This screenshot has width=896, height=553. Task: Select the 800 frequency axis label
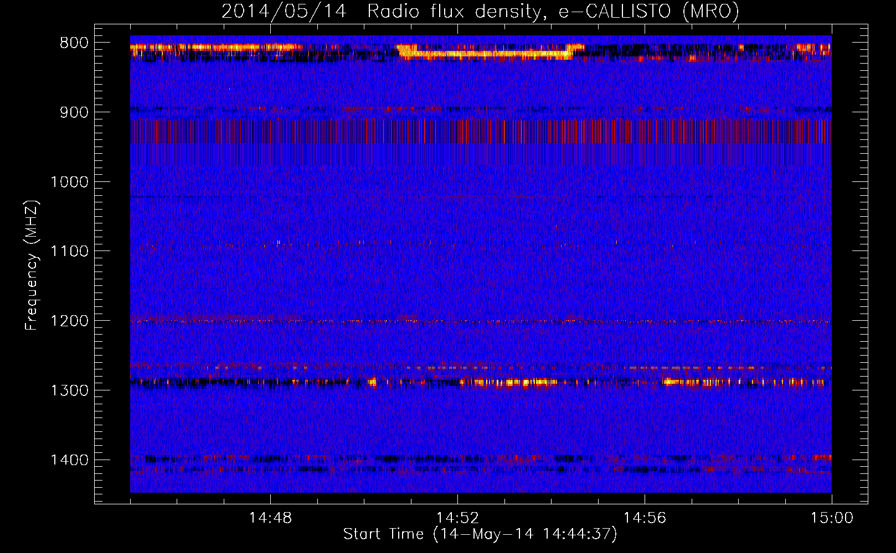click(74, 43)
